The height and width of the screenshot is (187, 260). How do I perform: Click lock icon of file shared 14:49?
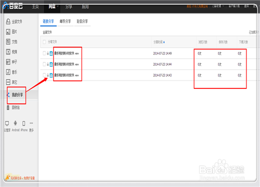[48, 54]
